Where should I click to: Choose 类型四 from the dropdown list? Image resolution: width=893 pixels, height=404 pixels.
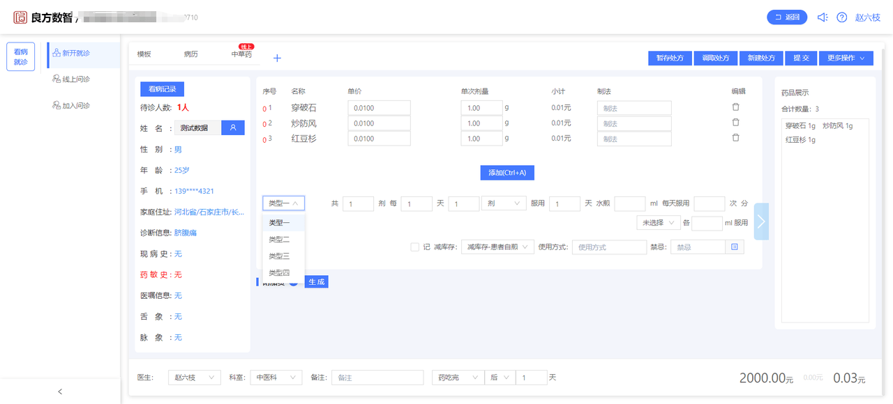pyautogui.click(x=283, y=273)
